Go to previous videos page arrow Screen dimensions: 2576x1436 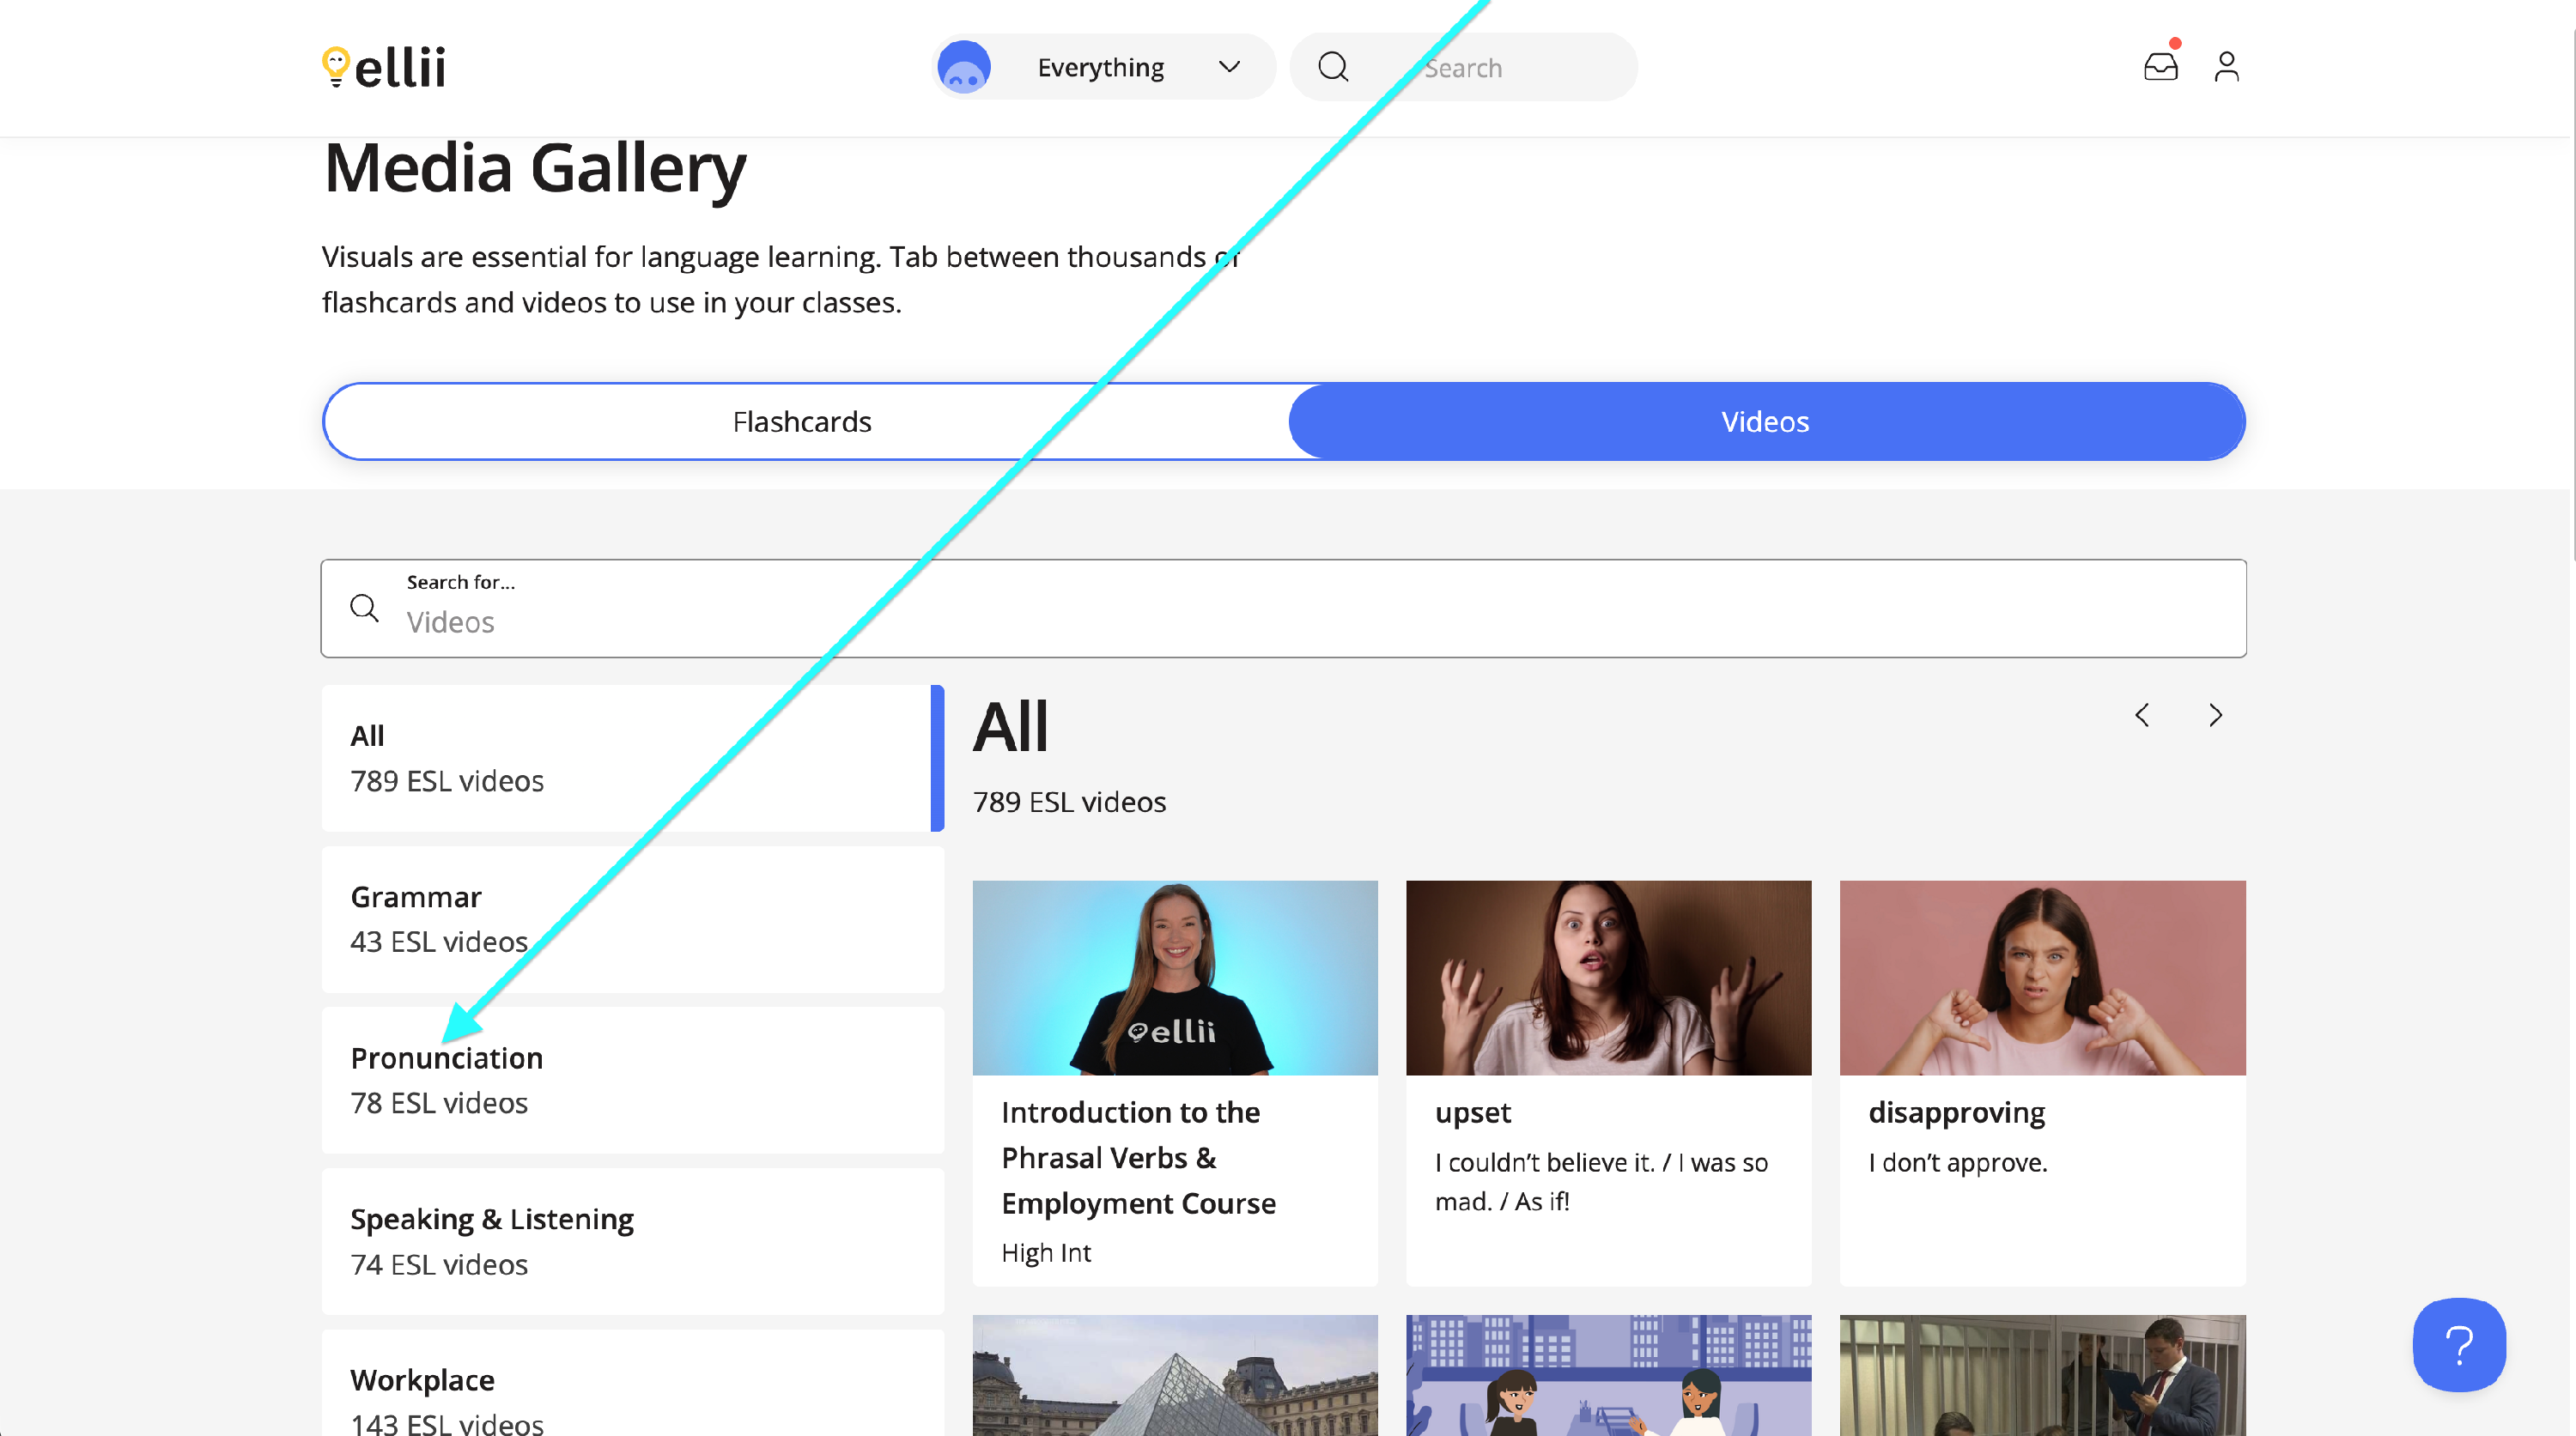coord(2142,716)
